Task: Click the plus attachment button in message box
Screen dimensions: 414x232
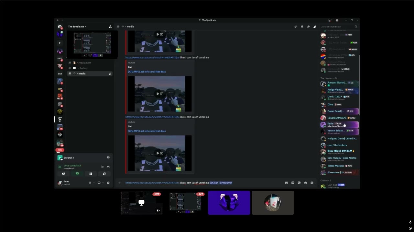Action: tap(120, 183)
